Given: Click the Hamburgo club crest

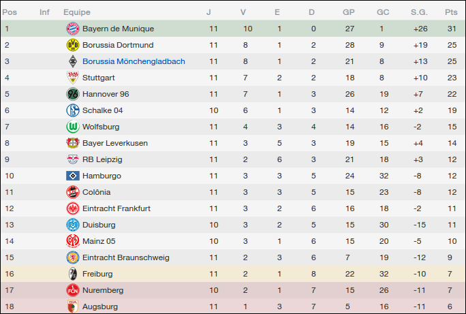Looking at the screenshot, I should pyautogui.click(x=72, y=176).
